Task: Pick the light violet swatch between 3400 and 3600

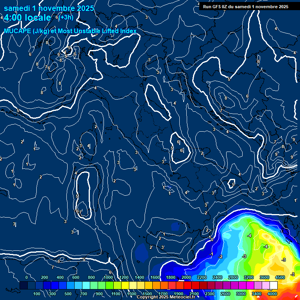Action: [258, 285]
